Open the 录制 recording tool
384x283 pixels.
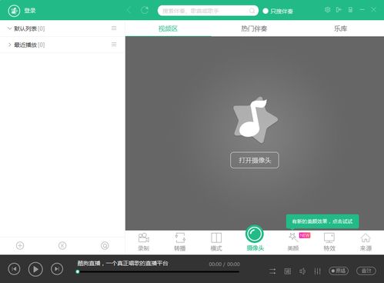tap(144, 241)
